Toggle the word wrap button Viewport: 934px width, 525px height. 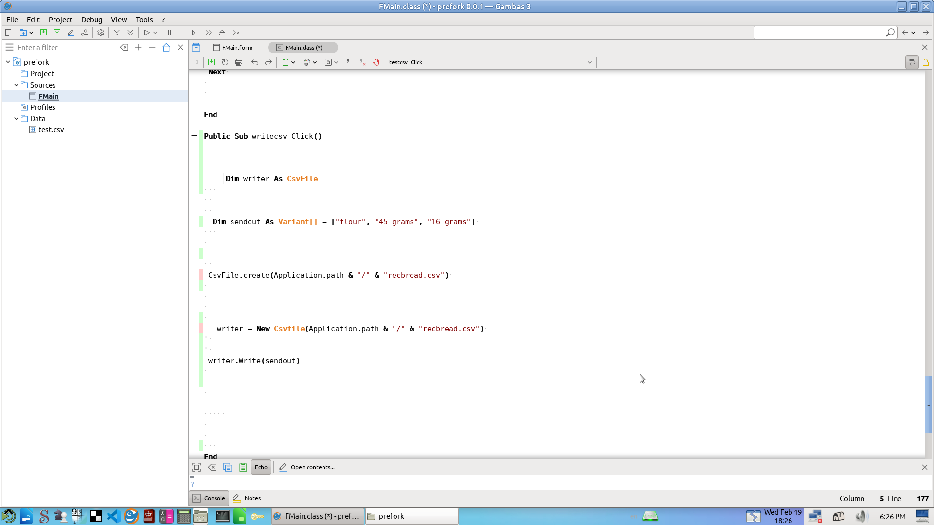(912, 62)
